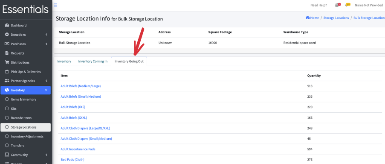The image size is (385, 164).
Task: Click quantity value 594
Action: (x=310, y=149)
